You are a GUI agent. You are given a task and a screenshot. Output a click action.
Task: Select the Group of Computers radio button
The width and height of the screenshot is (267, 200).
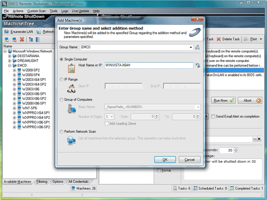[61, 100]
